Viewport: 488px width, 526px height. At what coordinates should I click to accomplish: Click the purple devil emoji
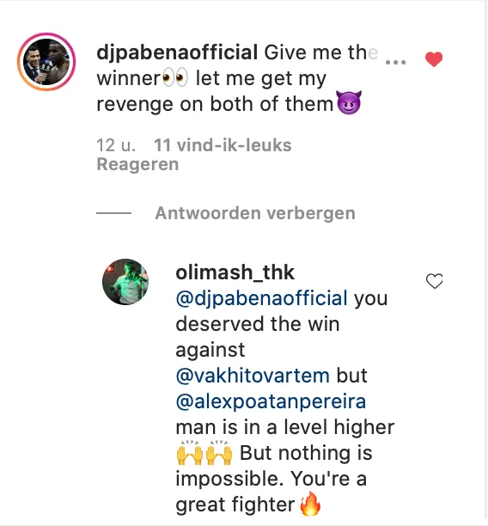click(349, 102)
